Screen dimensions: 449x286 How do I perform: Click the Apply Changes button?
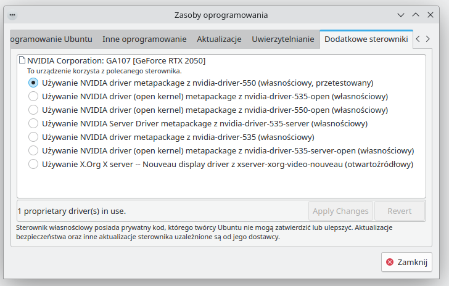coord(340,211)
